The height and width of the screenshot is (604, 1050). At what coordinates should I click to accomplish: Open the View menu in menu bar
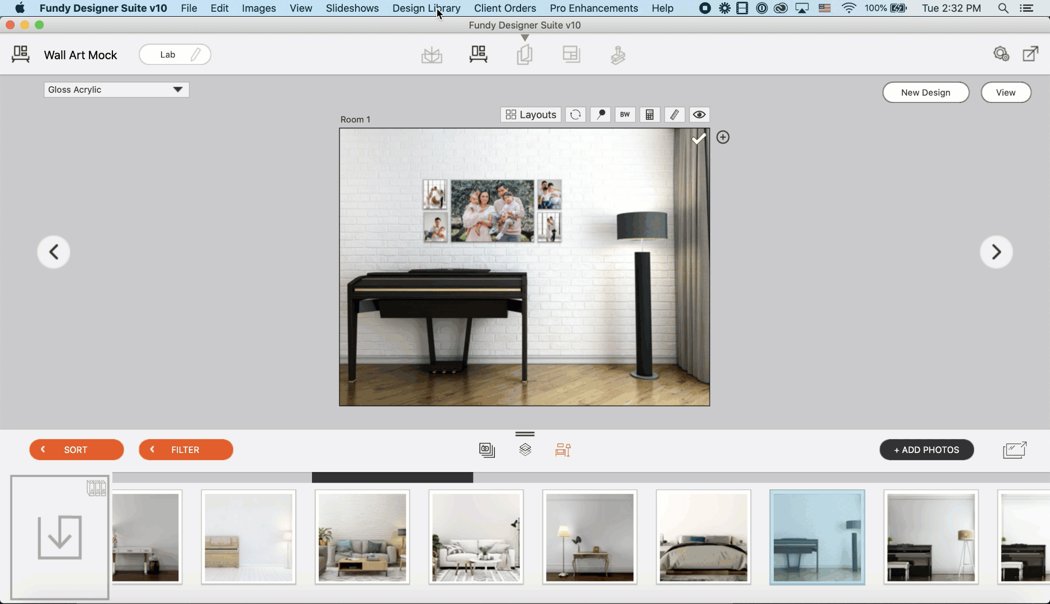pos(301,8)
